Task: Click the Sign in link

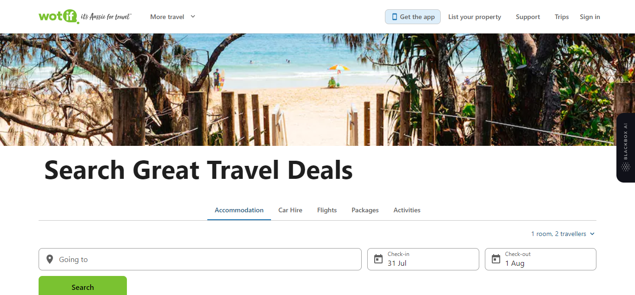Action: [x=589, y=17]
